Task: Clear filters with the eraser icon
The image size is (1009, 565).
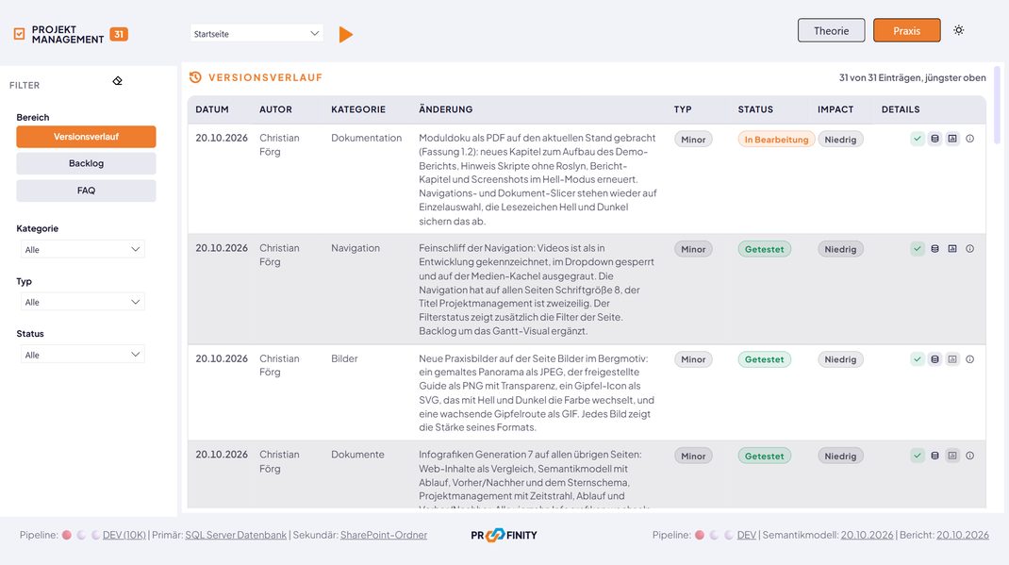Action: (x=117, y=81)
